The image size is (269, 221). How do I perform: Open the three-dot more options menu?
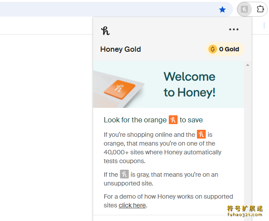point(234,29)
